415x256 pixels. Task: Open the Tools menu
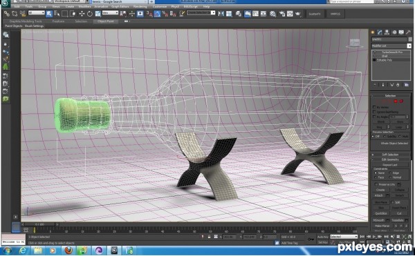tap(29, 7)
